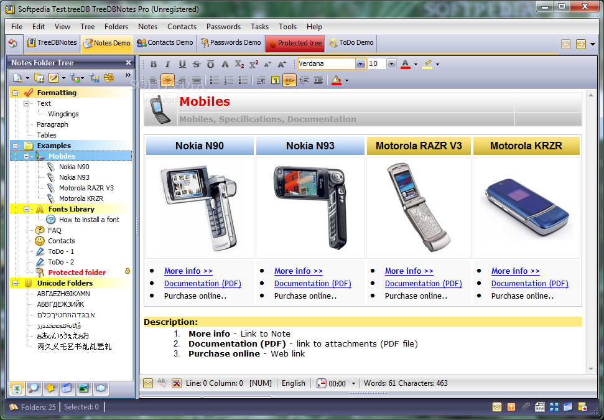Image resolution: width=604 pixels, height=420 pixels.
Task: Toggle show paragraph marks button
Action: point(275,80)
